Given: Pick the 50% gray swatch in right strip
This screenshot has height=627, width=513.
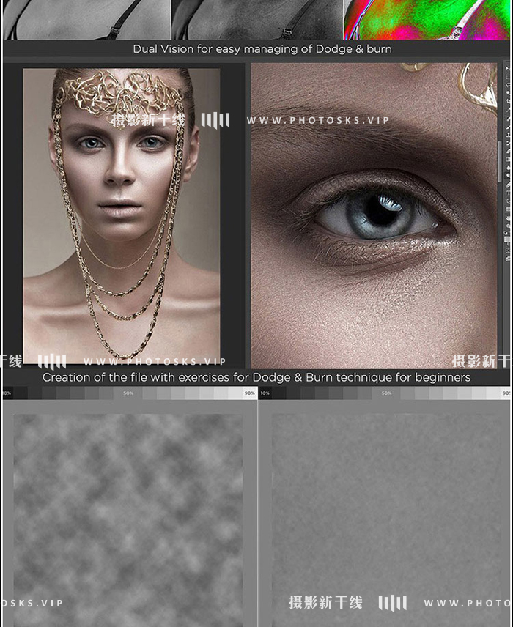Looking at the screenshot, I should [x=386, y=393].
